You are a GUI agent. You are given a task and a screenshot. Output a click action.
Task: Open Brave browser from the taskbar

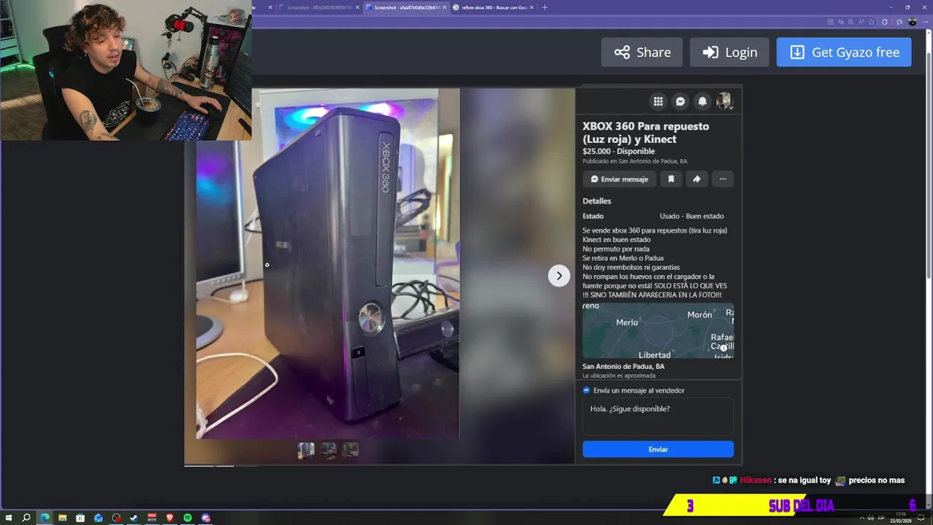coord(170,518)
